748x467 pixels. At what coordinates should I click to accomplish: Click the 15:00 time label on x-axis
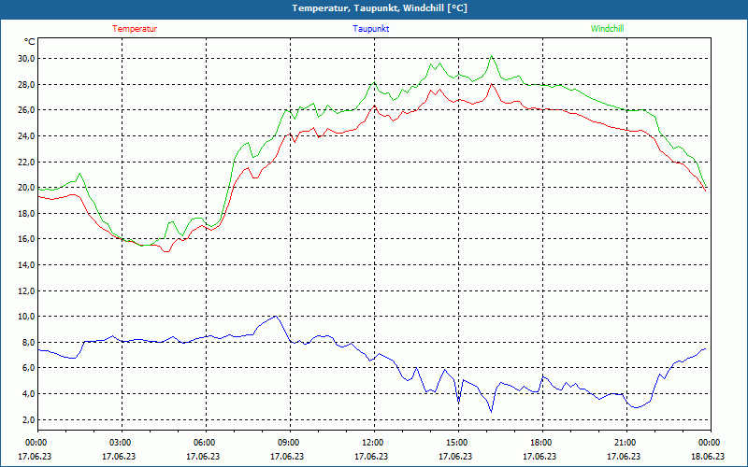pos(458,443)
